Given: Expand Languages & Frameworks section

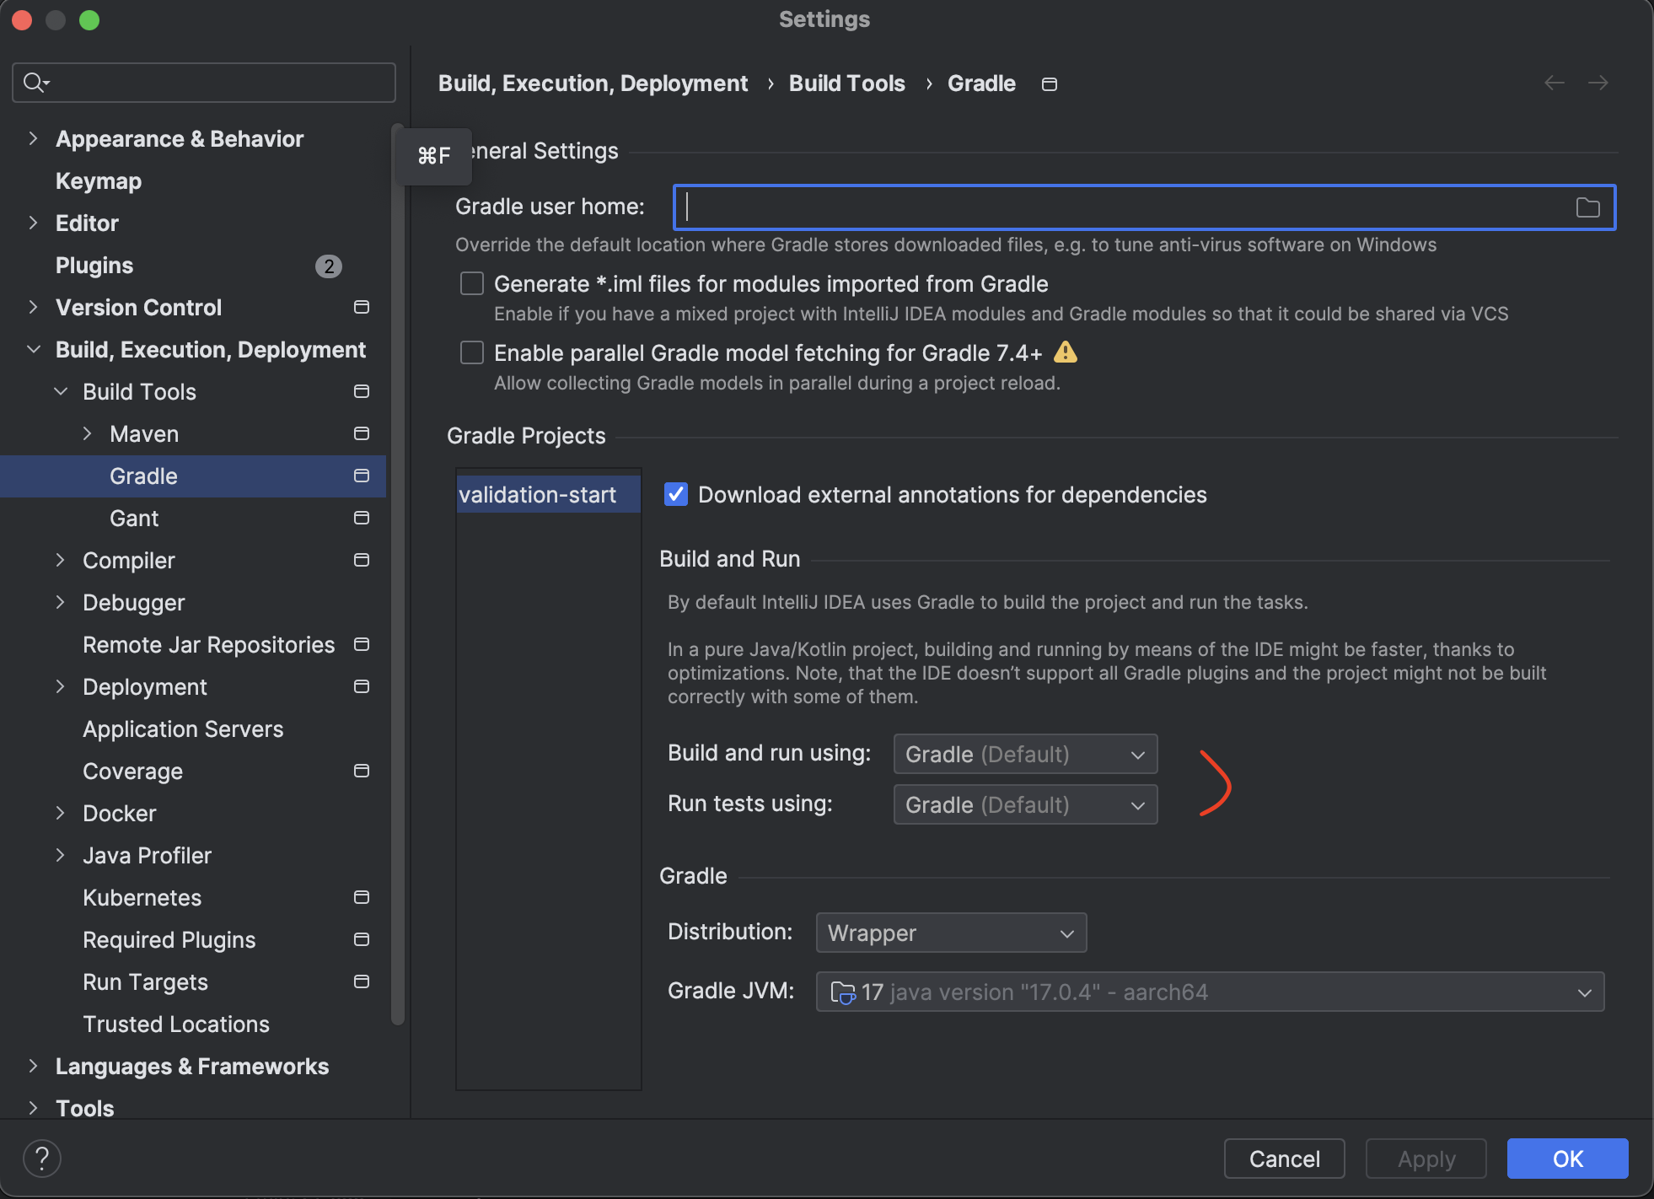Looking at the screenshot, I should pos(33,1066).
